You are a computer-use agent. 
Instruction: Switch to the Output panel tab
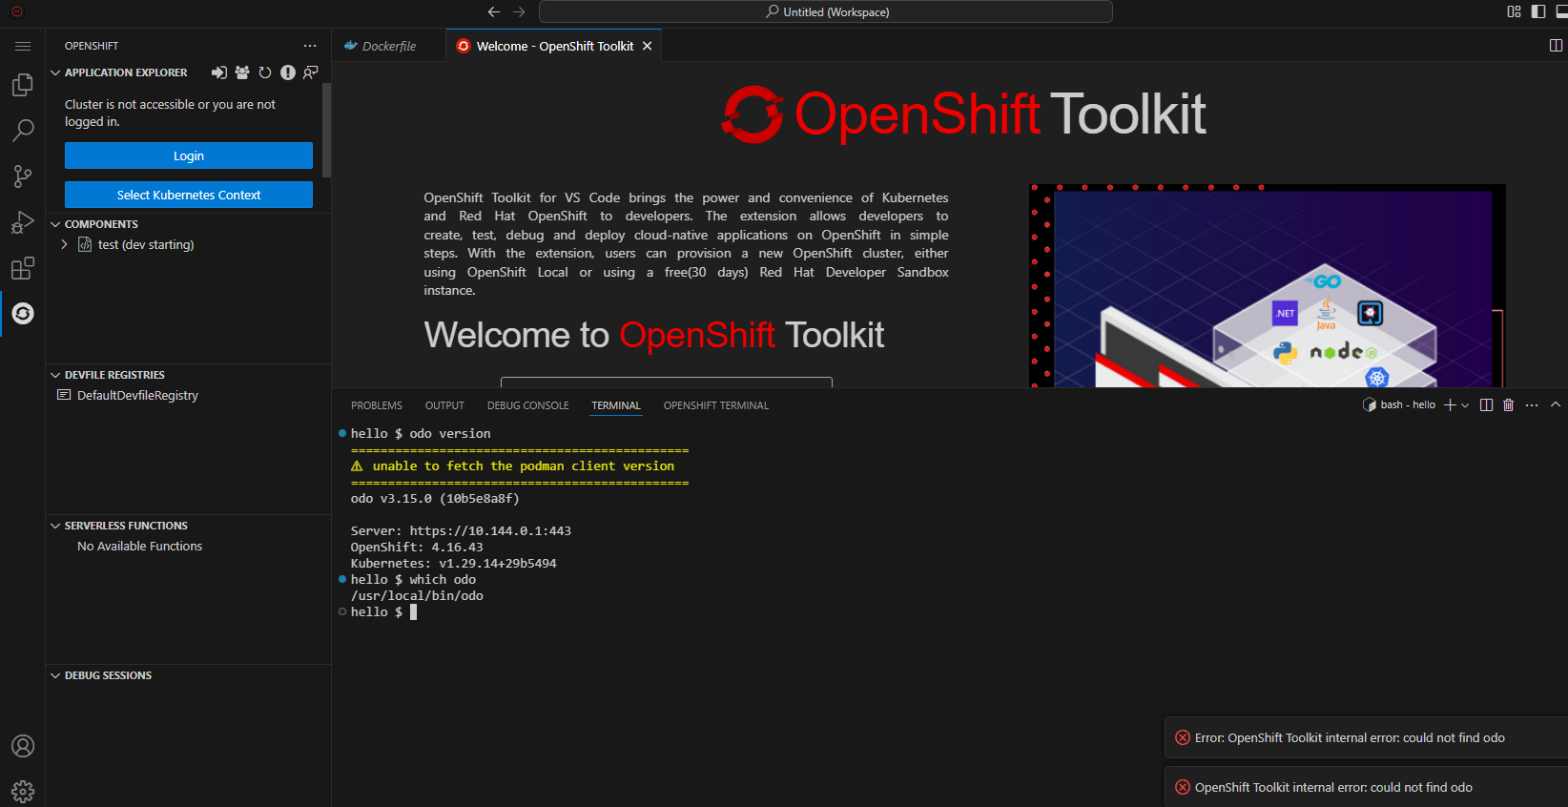point(444,405)
